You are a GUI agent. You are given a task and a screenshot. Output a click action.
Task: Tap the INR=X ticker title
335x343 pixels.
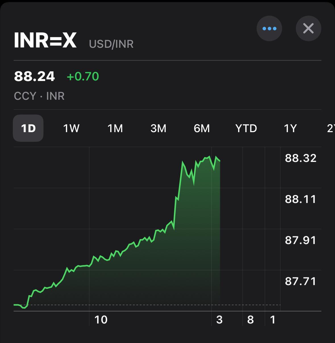point(45,40)
